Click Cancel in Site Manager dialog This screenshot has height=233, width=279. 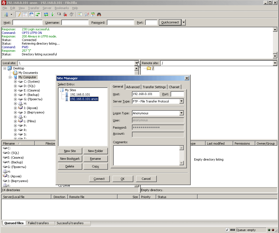pyautogui.click(x=146, y=179)
